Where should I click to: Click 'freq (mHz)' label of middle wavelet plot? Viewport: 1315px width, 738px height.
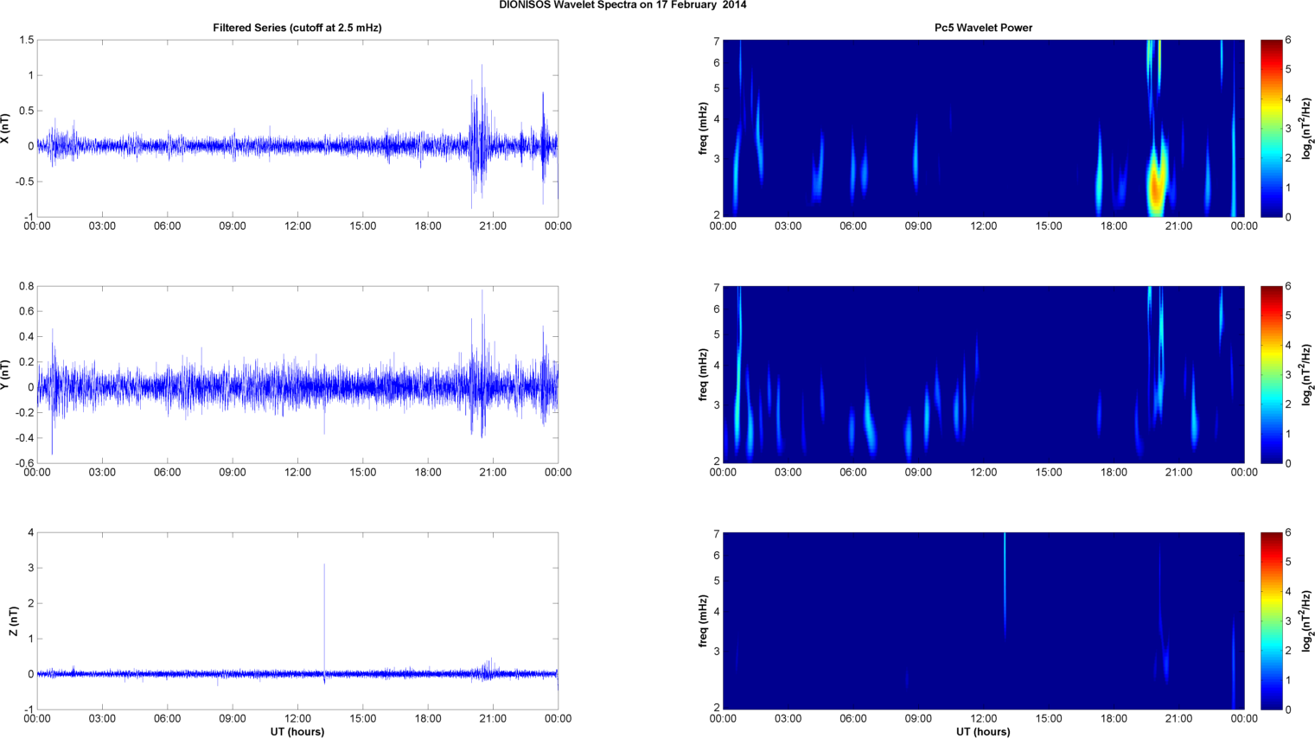pos(703,375)
